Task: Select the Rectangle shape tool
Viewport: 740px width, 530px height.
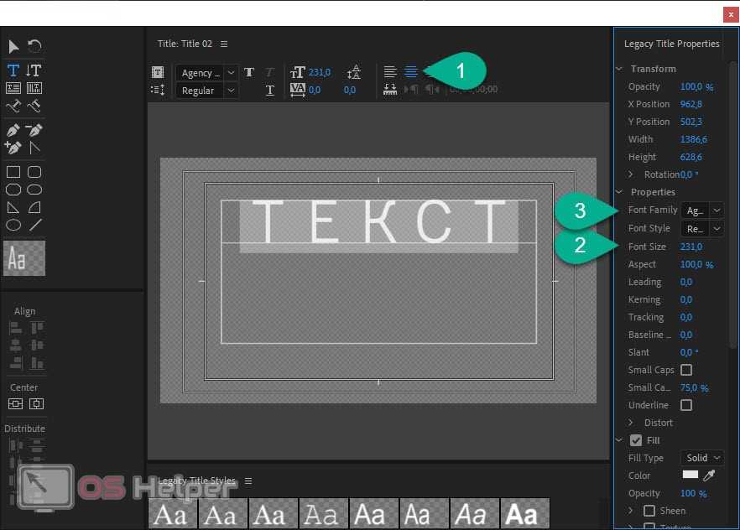Action: [13, 172]
